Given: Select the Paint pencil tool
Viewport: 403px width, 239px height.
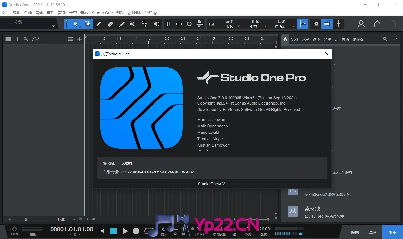Looking at the screenshot, I should point(122,24).
